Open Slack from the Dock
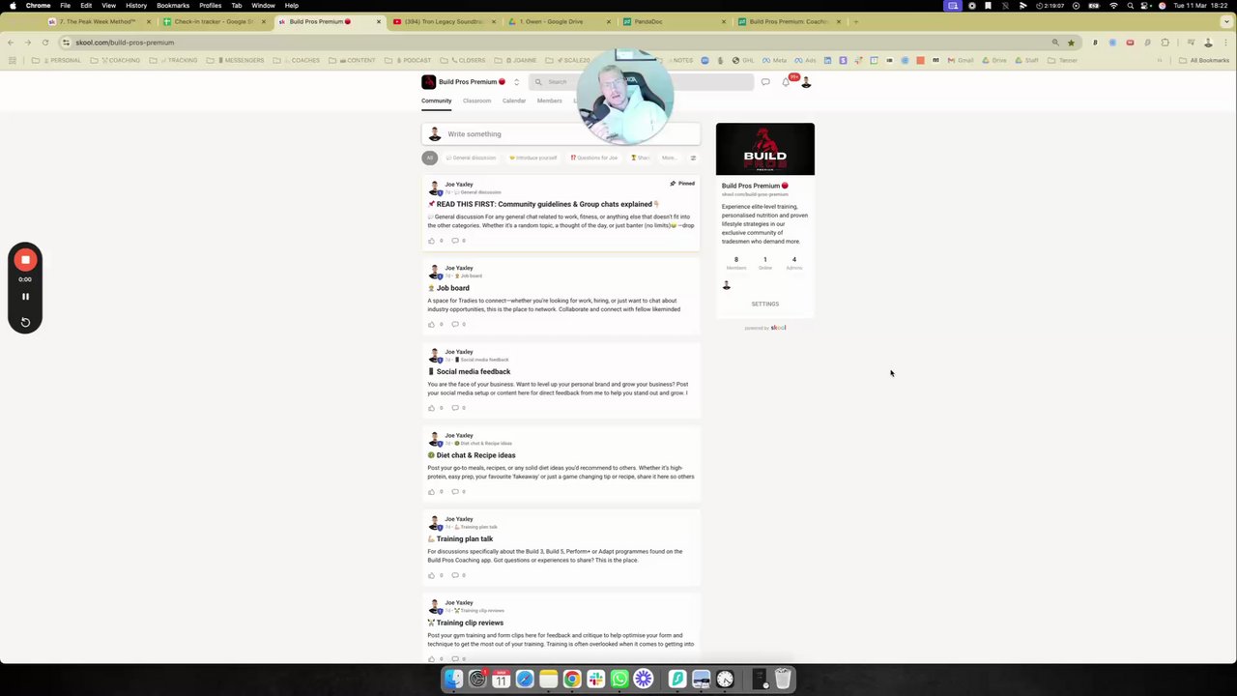Image resolution: width=1237 pixels, height=696 pixels. pyautogui.click(x=595, y=680)
